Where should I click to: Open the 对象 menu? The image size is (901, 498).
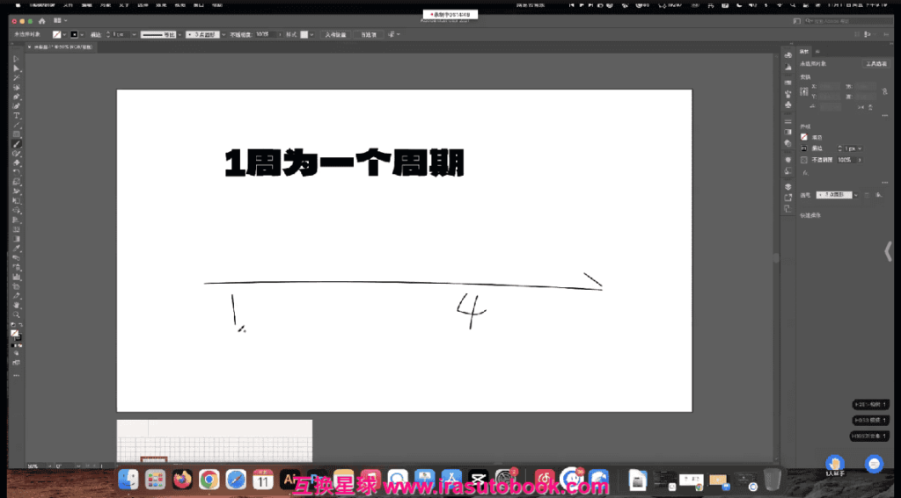(105, 5)
